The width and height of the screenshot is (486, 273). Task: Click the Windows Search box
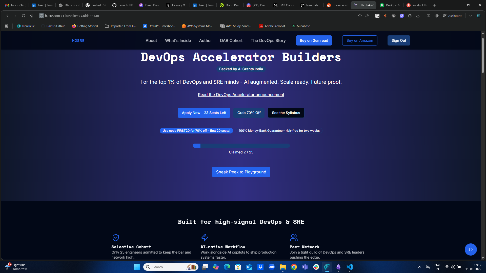tap(171, 267)
